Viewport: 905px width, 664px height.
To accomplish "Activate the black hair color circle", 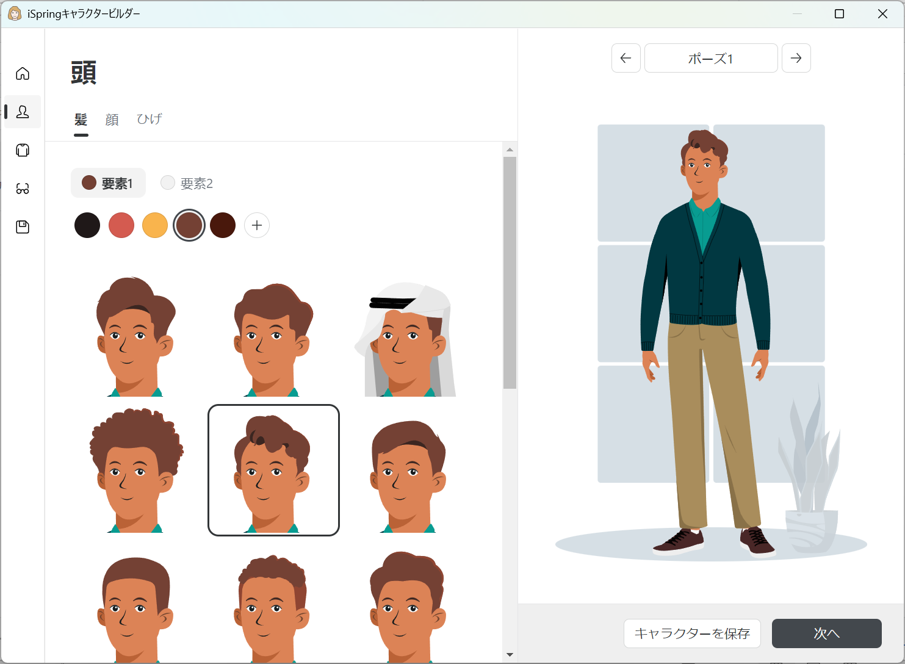I will click(87, 225).
